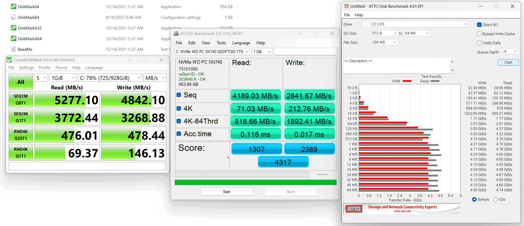Click the DiskMark64 configuration settings file icon

(x=14, y=17)
